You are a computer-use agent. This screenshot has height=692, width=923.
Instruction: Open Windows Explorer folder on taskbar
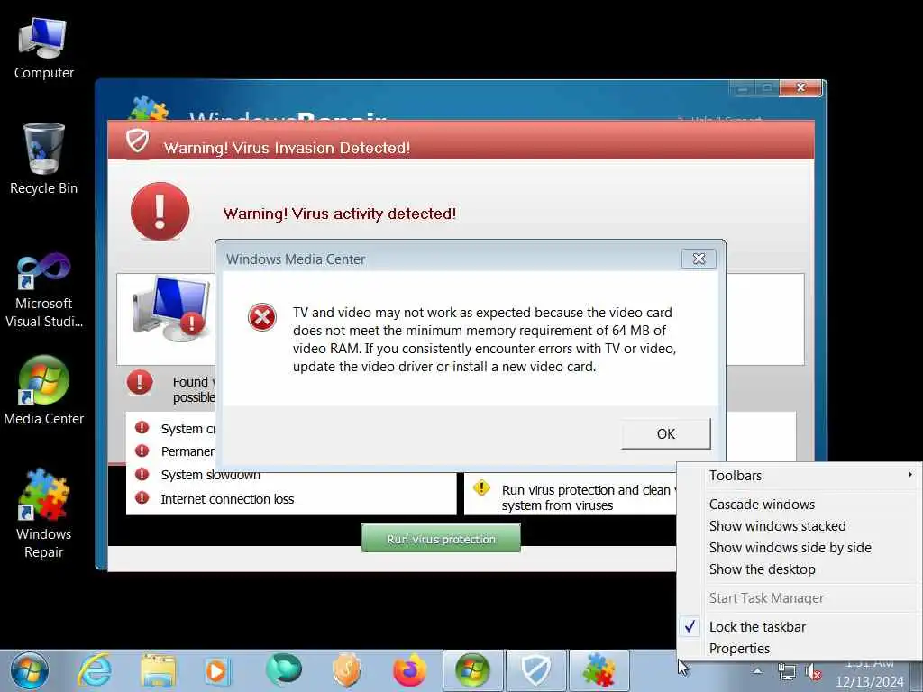(158, 670)
